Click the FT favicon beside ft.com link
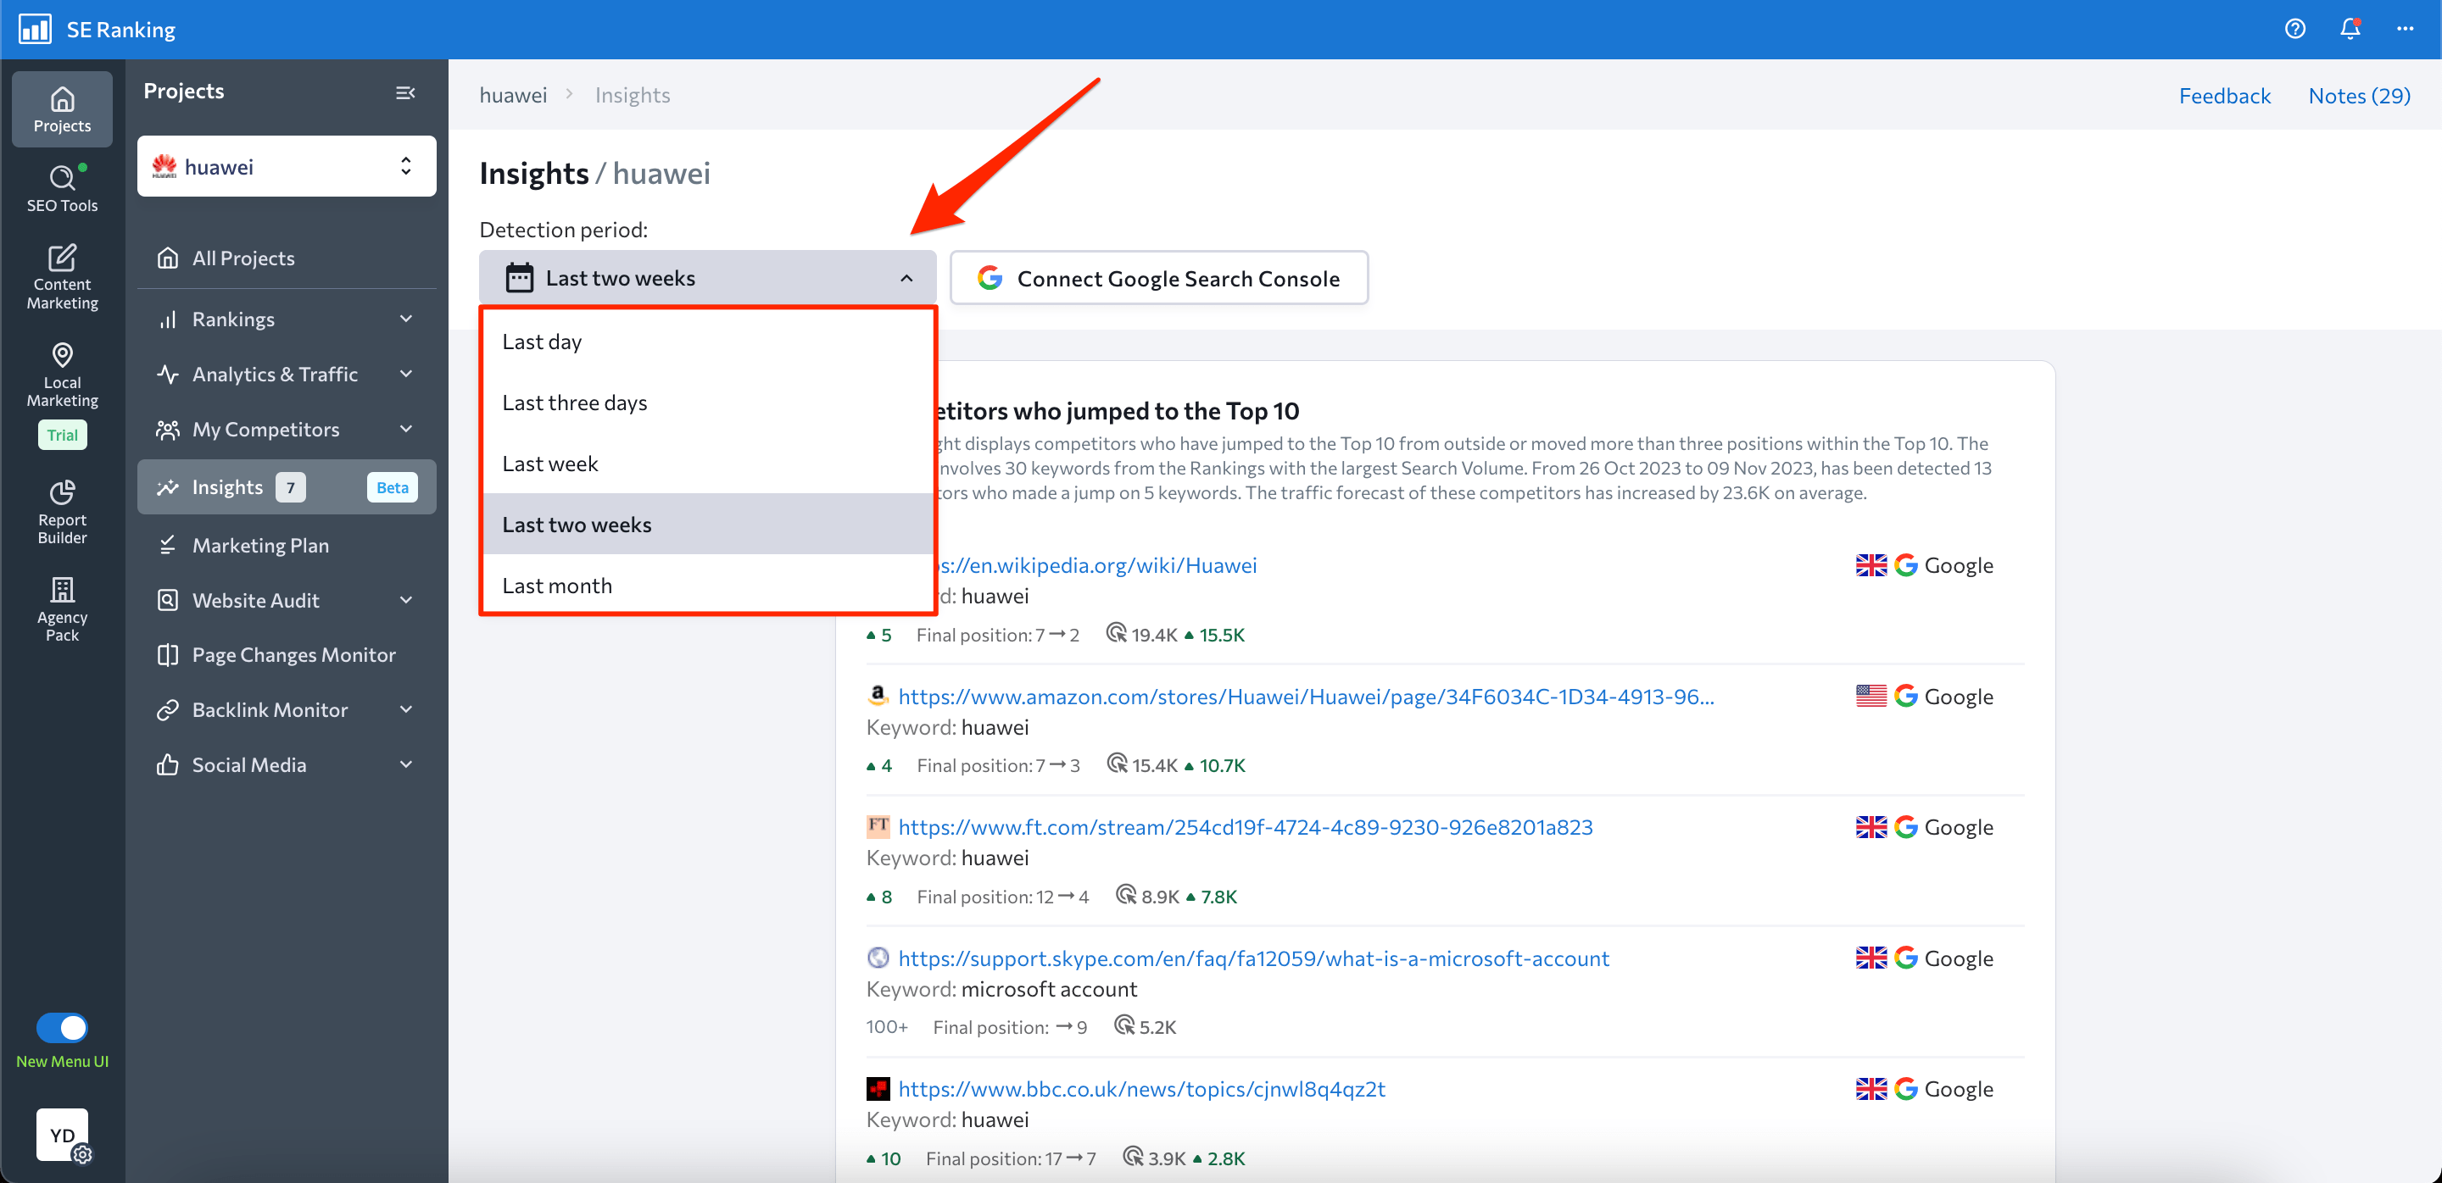Image resolution: width=2442 pixels, height=1183 pixels. coord(877,826)
